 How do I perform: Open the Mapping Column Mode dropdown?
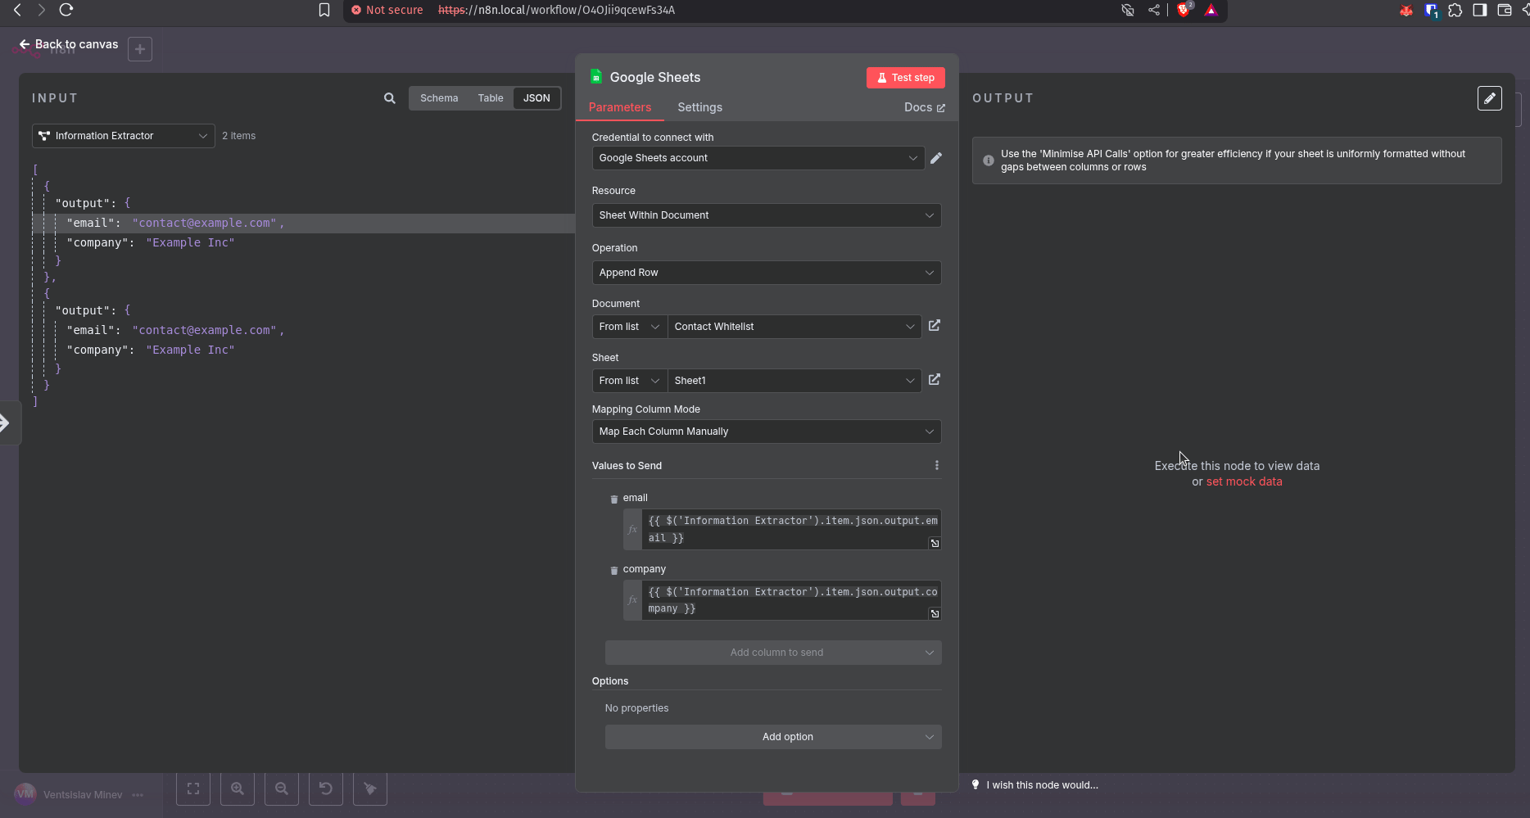(767, 432)
